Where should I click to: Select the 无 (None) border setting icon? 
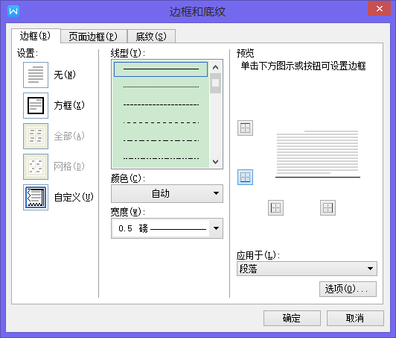click(x=36, y=75)
